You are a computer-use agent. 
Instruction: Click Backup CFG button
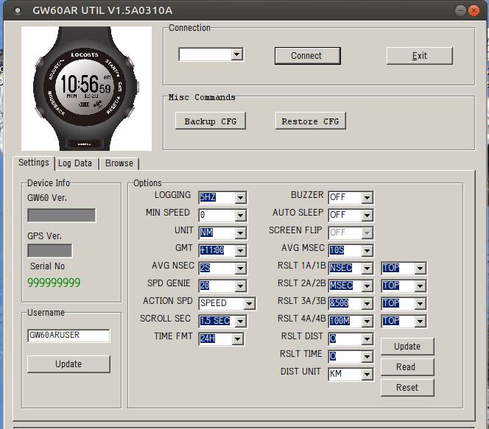point(210,121)
